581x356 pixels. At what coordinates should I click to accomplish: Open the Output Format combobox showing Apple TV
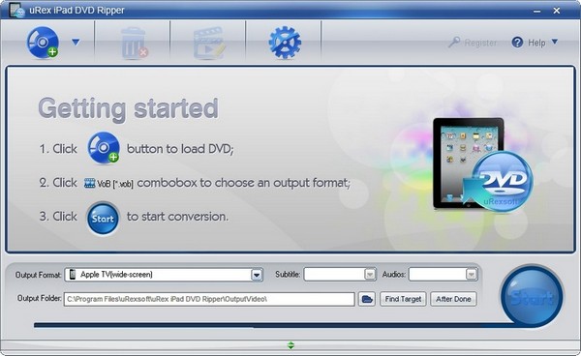click(x=164, y=275)
